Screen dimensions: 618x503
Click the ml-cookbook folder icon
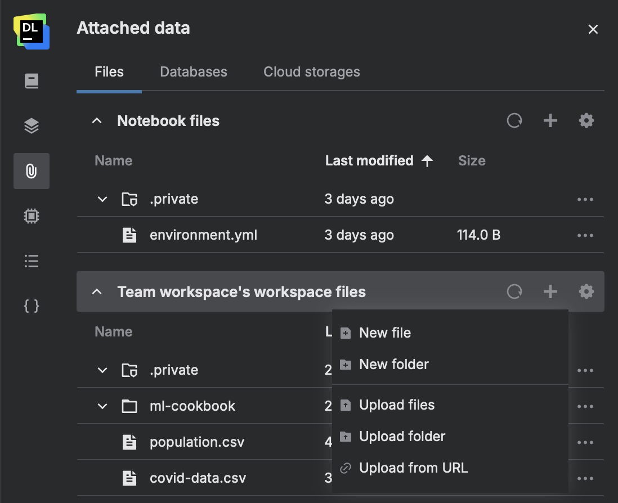pyautogui.click(x=129, y=406)
